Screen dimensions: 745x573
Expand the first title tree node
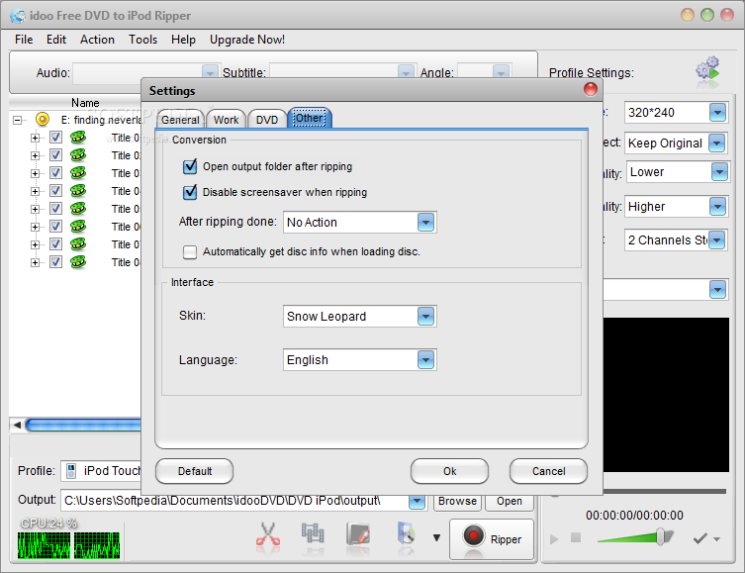tap(35, 138)
